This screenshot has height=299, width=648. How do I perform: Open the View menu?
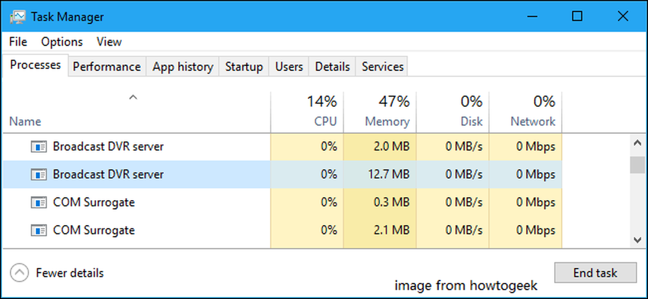click(x=109, y=42)
